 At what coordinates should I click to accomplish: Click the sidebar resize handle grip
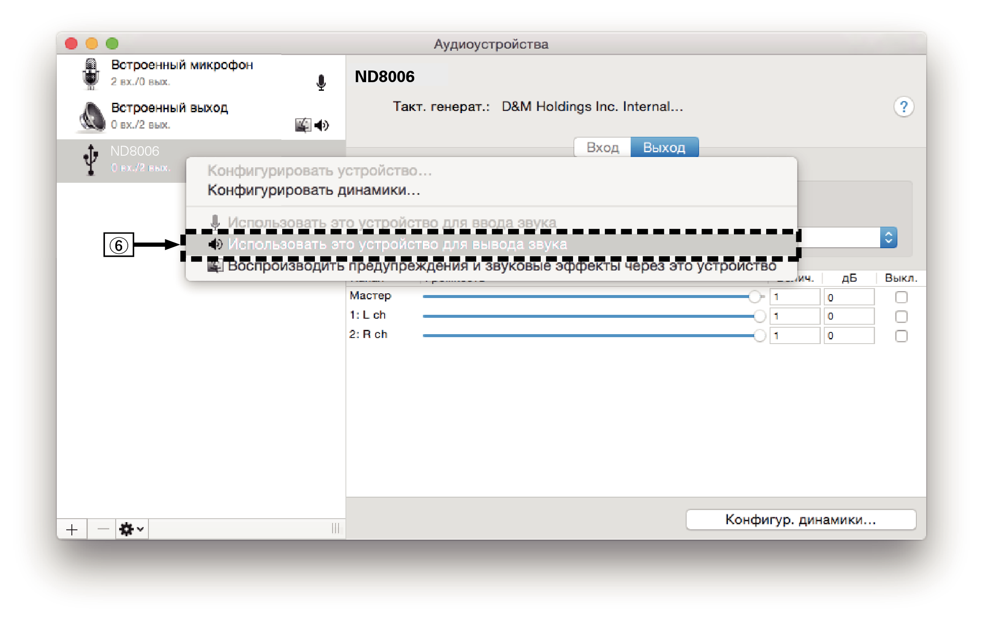[336, 529]
